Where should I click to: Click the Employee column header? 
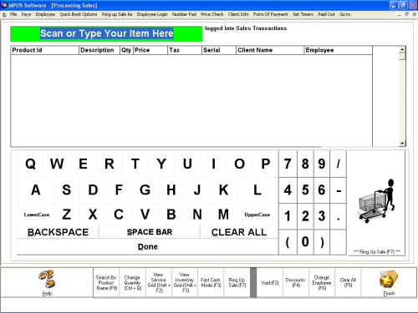338,50
